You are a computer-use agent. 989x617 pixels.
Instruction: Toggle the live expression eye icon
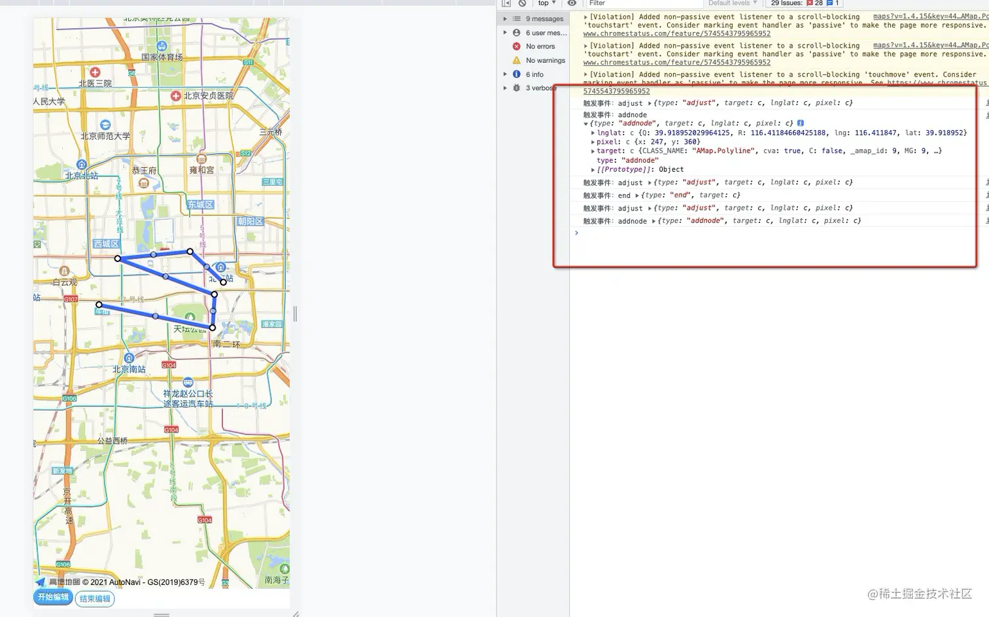[x=572, y=3]
